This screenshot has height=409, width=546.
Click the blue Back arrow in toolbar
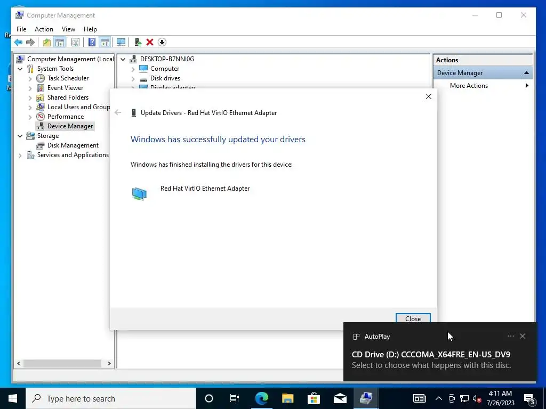click(18, 43)
